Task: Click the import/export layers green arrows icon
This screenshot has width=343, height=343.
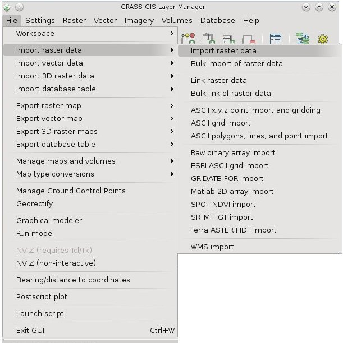Action: coord(303,38)
